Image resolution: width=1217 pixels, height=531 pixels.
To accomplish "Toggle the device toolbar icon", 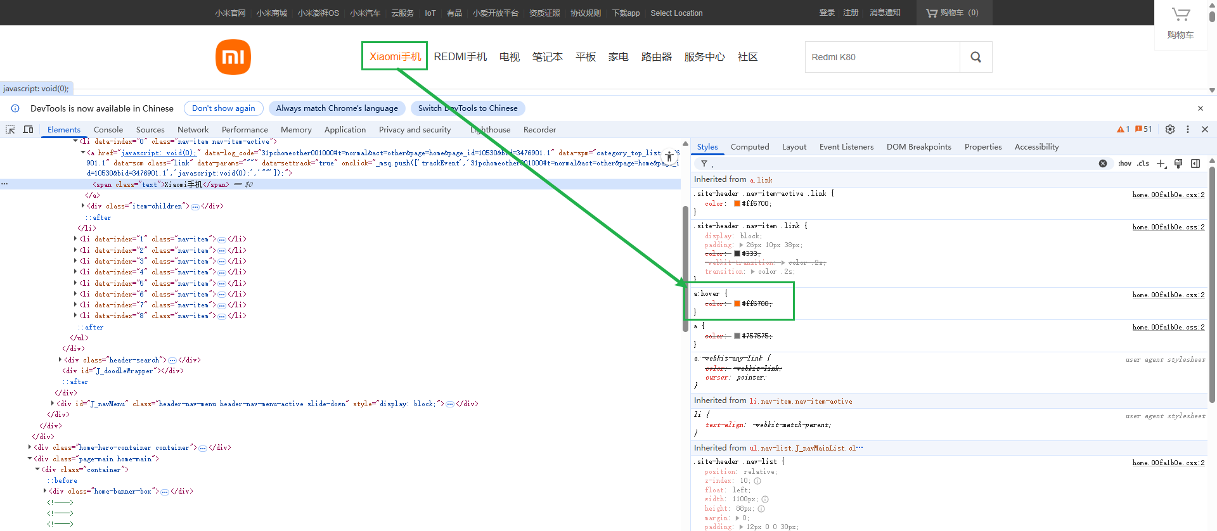I will coord(28,129).
